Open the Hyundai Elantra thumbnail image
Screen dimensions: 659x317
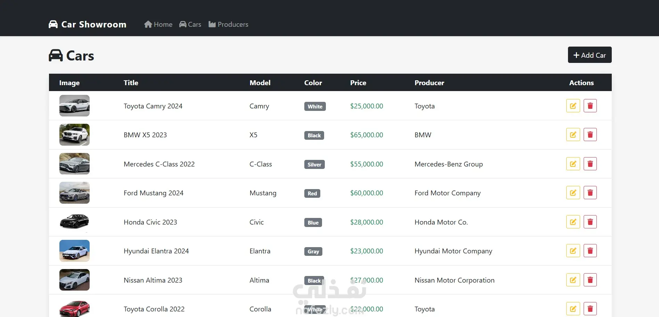click(x=74, y=251)
